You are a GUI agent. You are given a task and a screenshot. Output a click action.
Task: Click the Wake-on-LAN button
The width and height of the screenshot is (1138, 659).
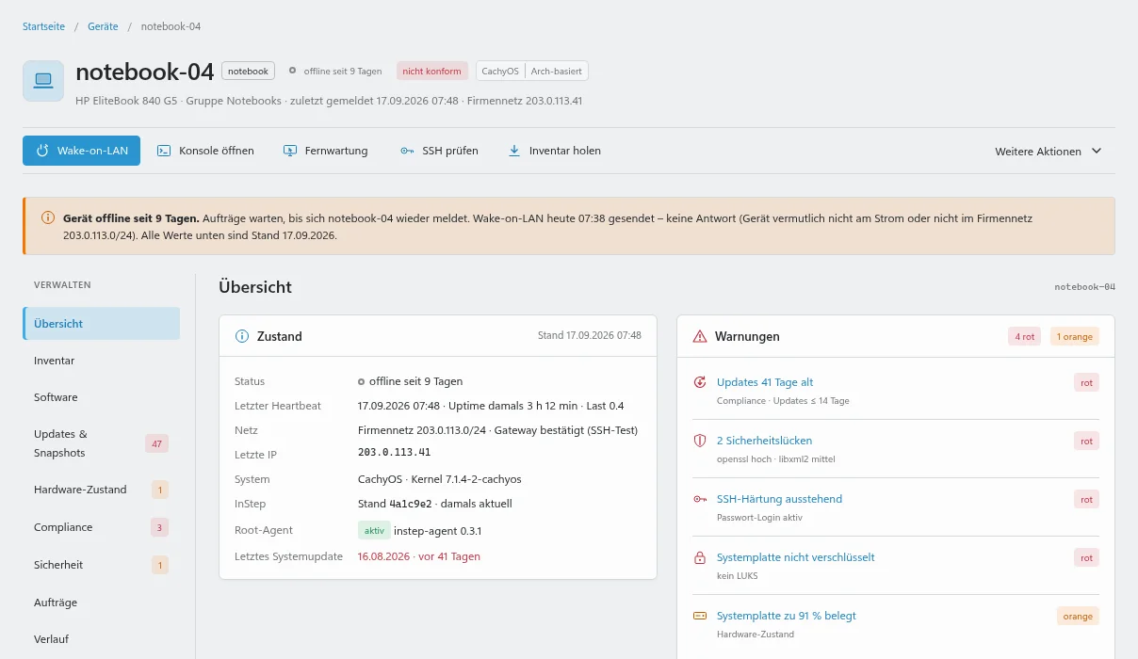81,151
